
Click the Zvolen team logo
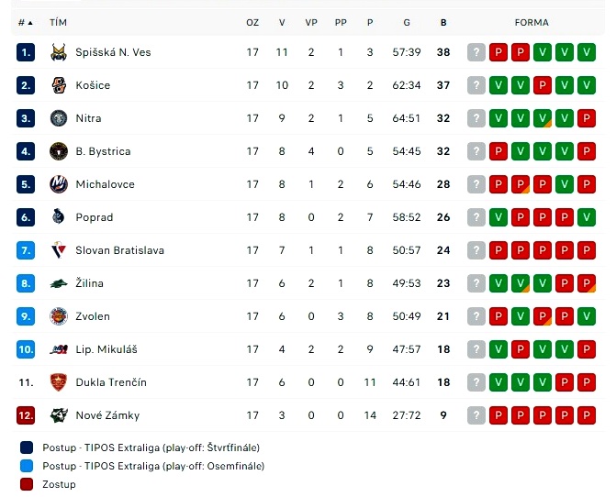[59, 316]
